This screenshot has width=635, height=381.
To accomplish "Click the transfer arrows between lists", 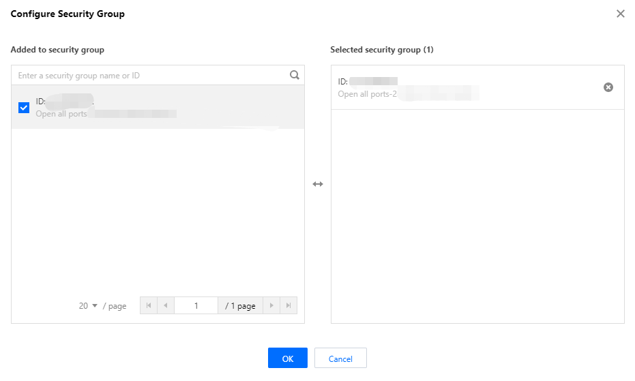I will 318,184.
